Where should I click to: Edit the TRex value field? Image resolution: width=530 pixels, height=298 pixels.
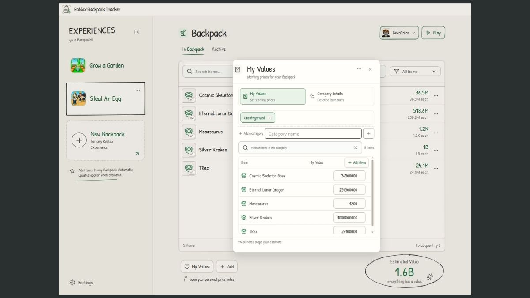point(349,230)
